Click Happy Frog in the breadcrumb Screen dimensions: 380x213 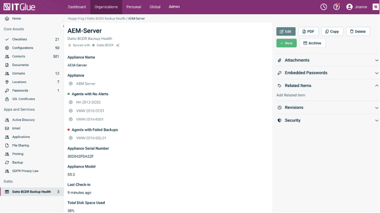[76, 18]
